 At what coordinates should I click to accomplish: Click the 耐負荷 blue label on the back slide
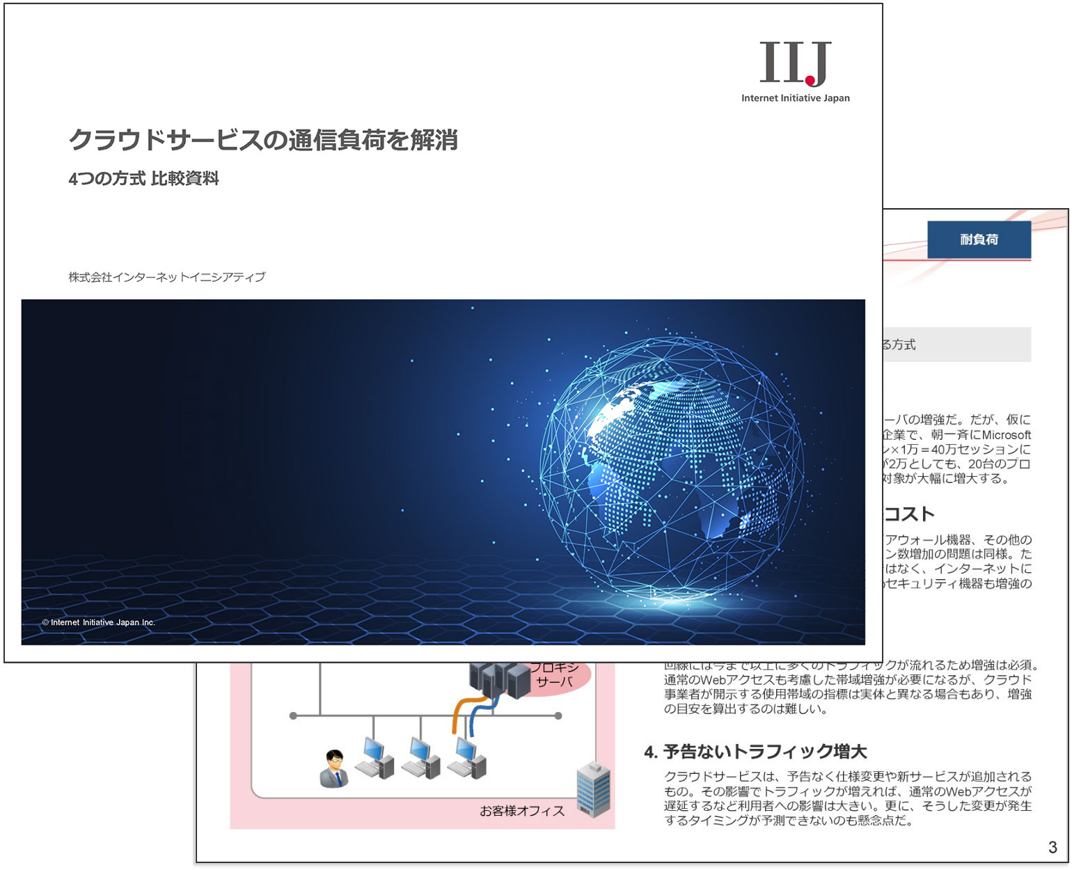click(979, 239)
